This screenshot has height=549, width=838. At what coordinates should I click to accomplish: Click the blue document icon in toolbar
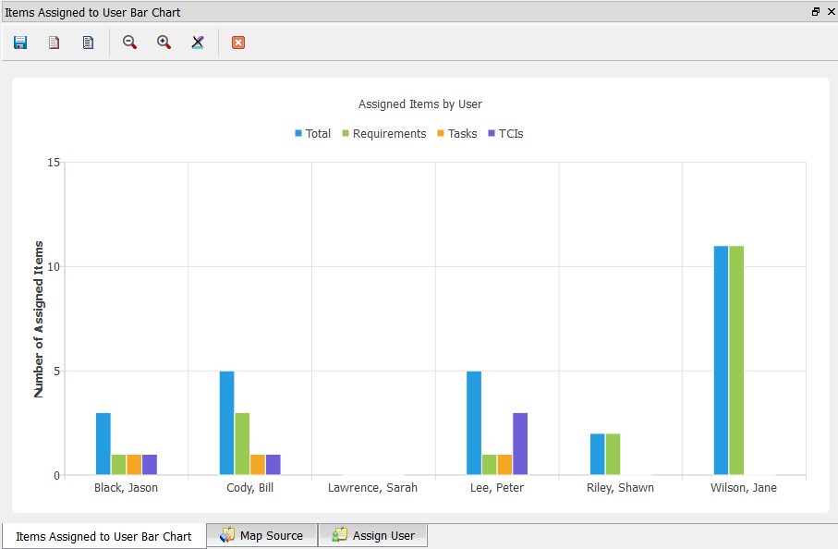click(88, 43)
